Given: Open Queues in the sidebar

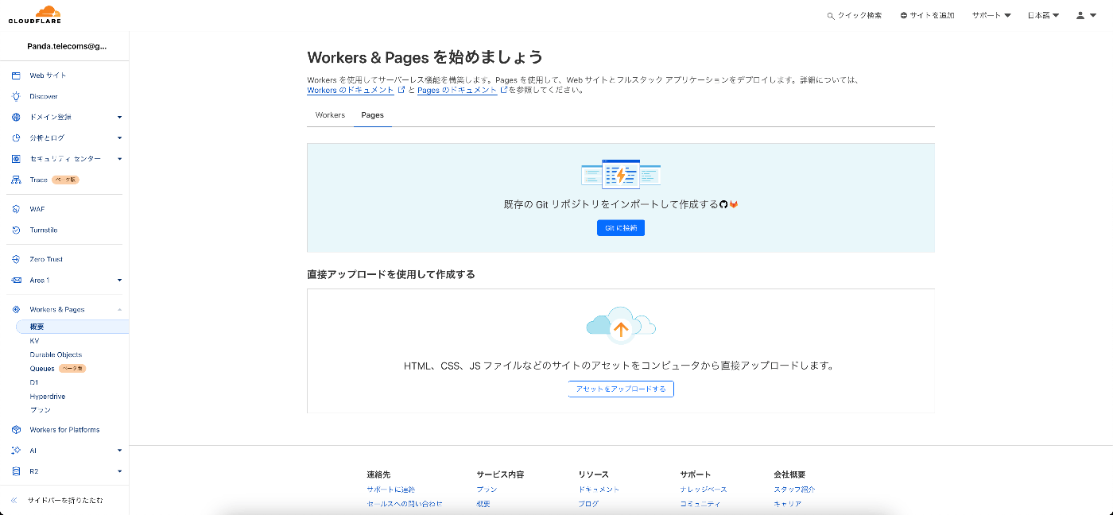Looking at the screenshot, I should (x=42, y=369).
